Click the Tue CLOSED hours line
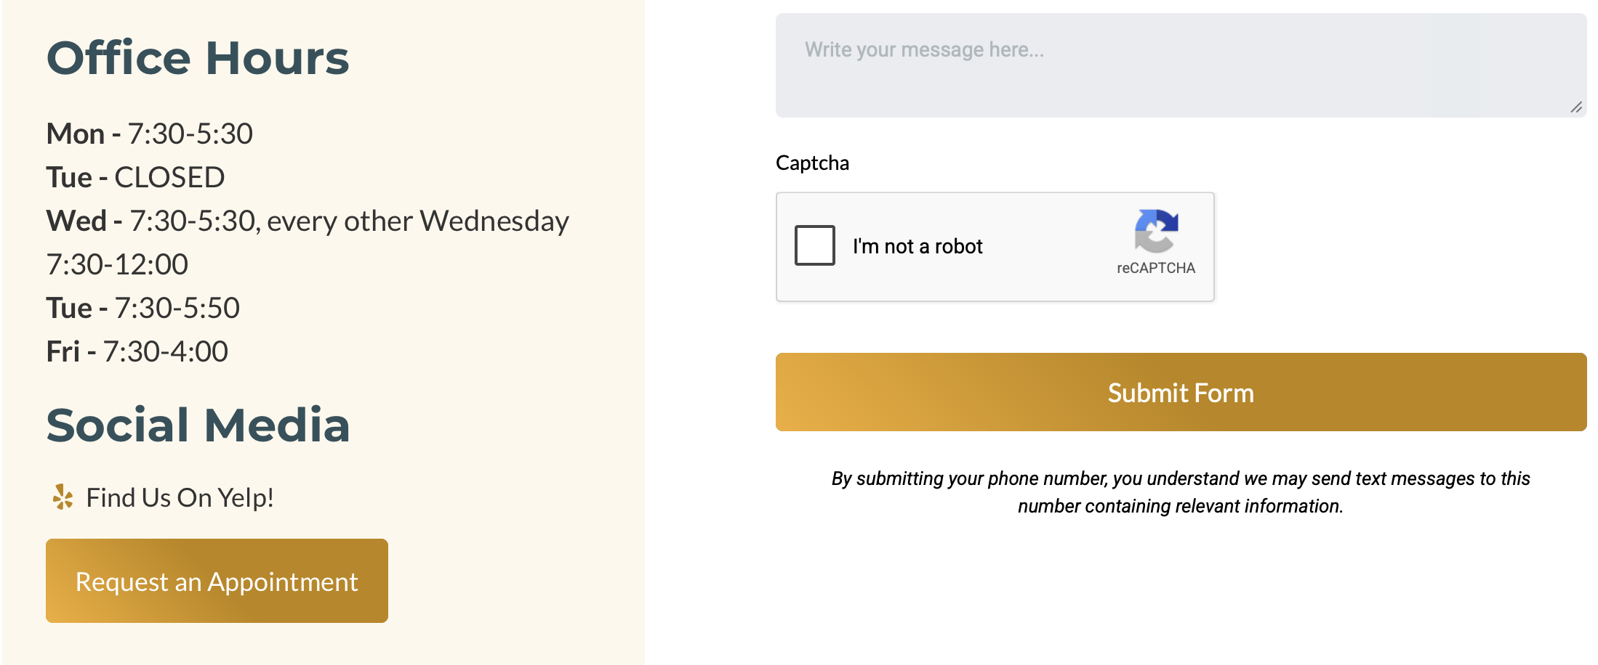This screenshot has width=1598, height=665. (136, 177)
